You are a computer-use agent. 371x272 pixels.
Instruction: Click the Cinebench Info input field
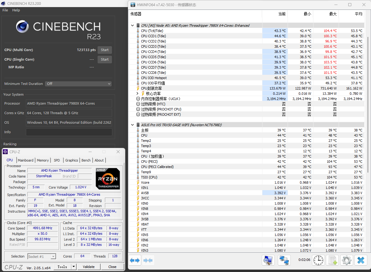pos(69,132)
